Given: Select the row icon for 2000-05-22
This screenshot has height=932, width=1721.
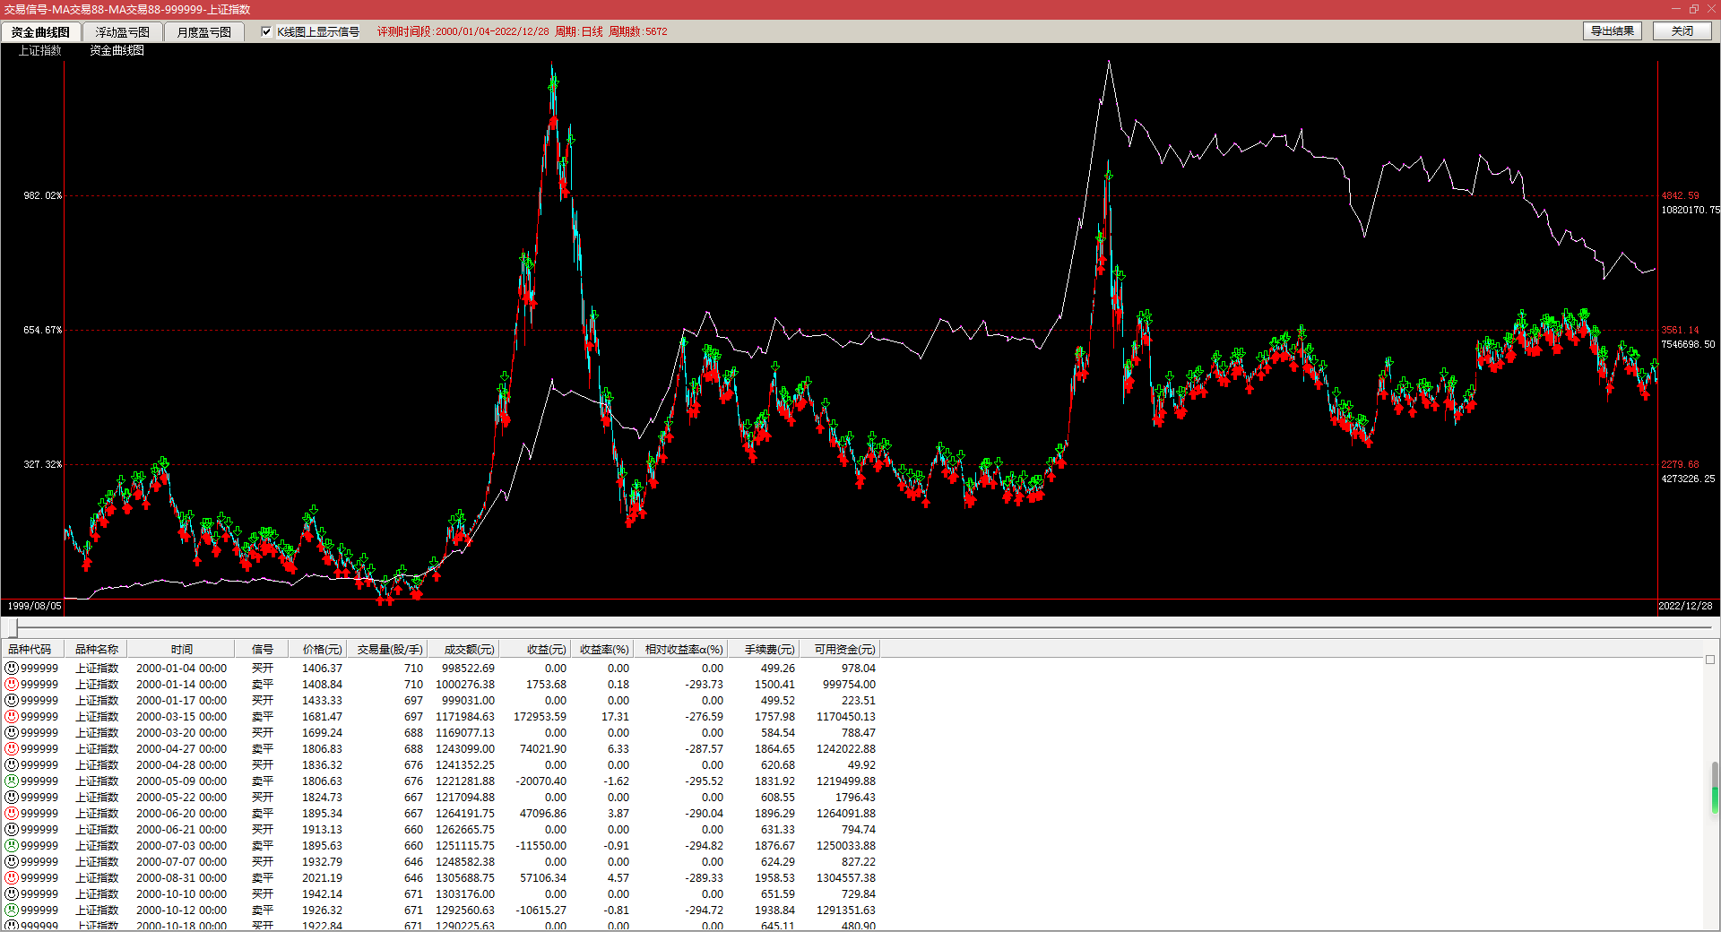Looking at the screenshot, I should (12, 798).
